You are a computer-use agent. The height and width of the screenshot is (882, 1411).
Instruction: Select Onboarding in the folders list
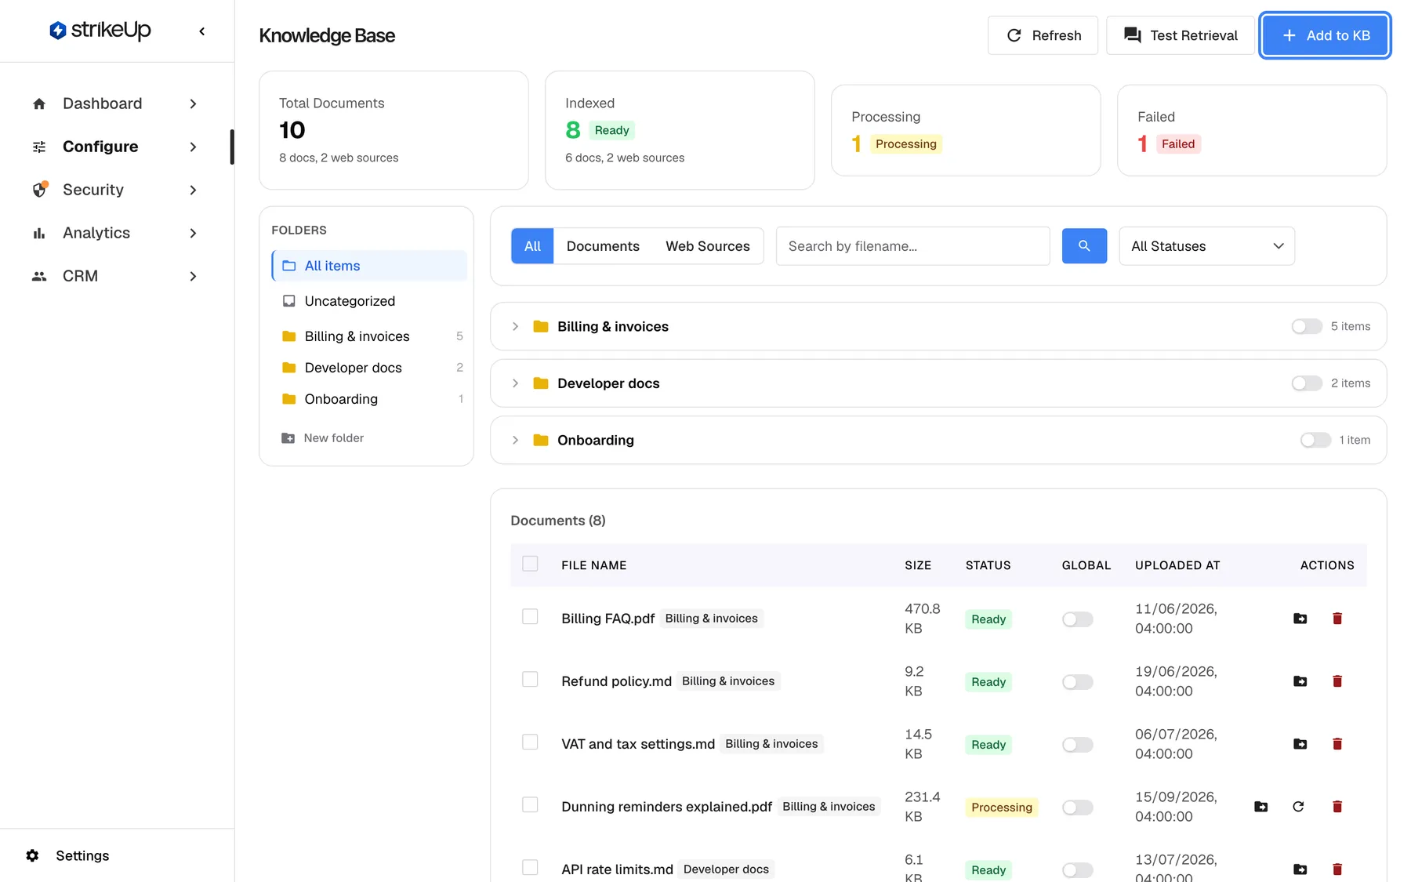pyautogui.click(x=369, y=399)
